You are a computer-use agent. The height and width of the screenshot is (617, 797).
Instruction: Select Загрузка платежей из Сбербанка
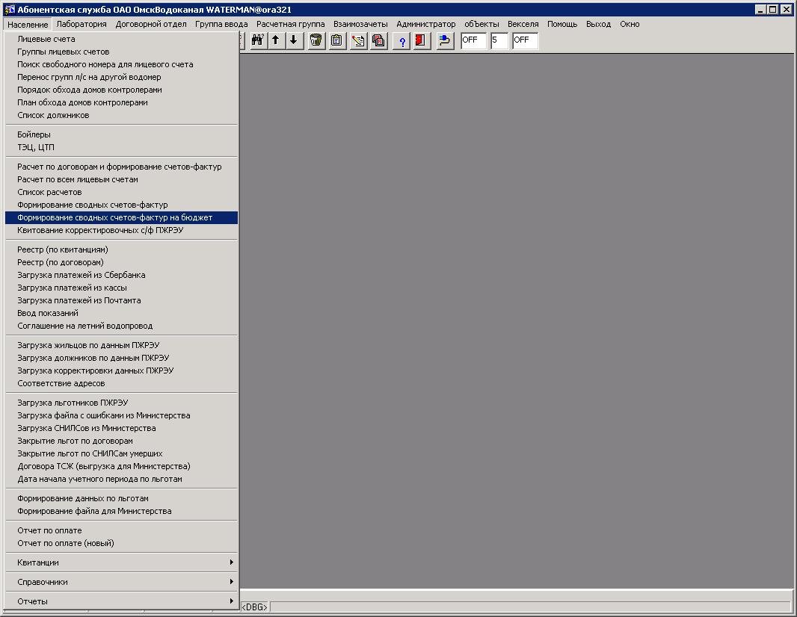(x=81, y=275)
